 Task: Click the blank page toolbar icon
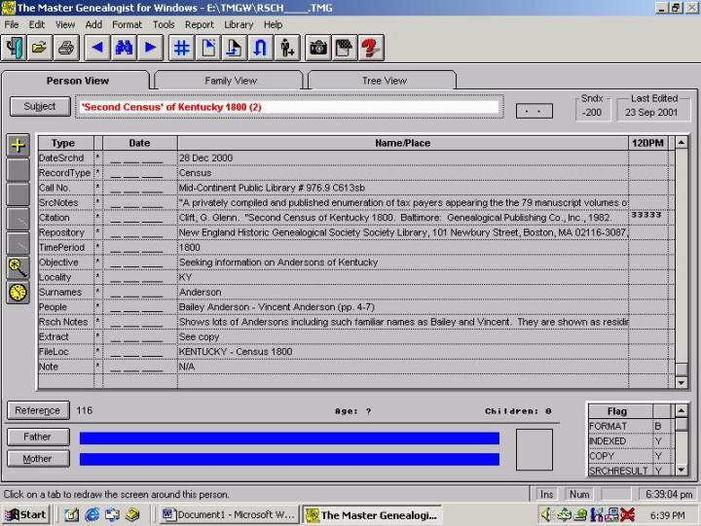pos(208,48)
